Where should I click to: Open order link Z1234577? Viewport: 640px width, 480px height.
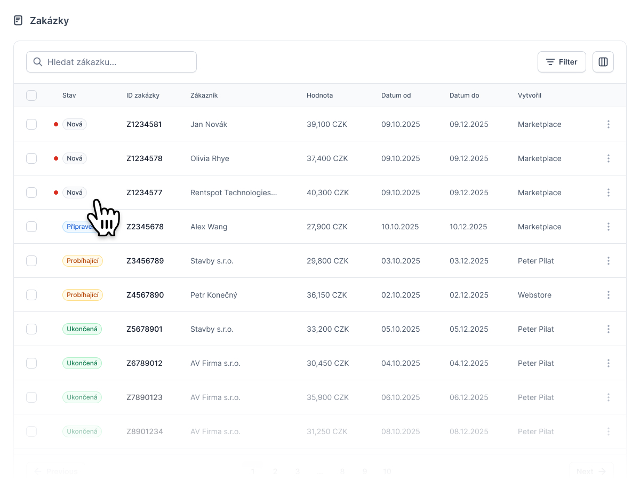[x=144, y=193]
